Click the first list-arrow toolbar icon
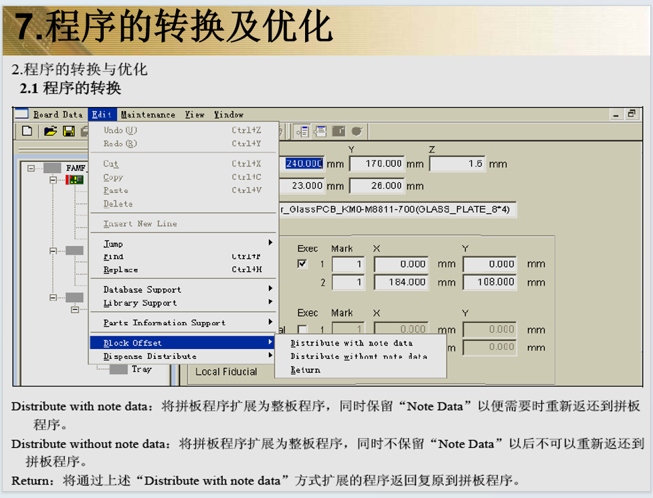The image size is (653, 498). tap(302, 132)
